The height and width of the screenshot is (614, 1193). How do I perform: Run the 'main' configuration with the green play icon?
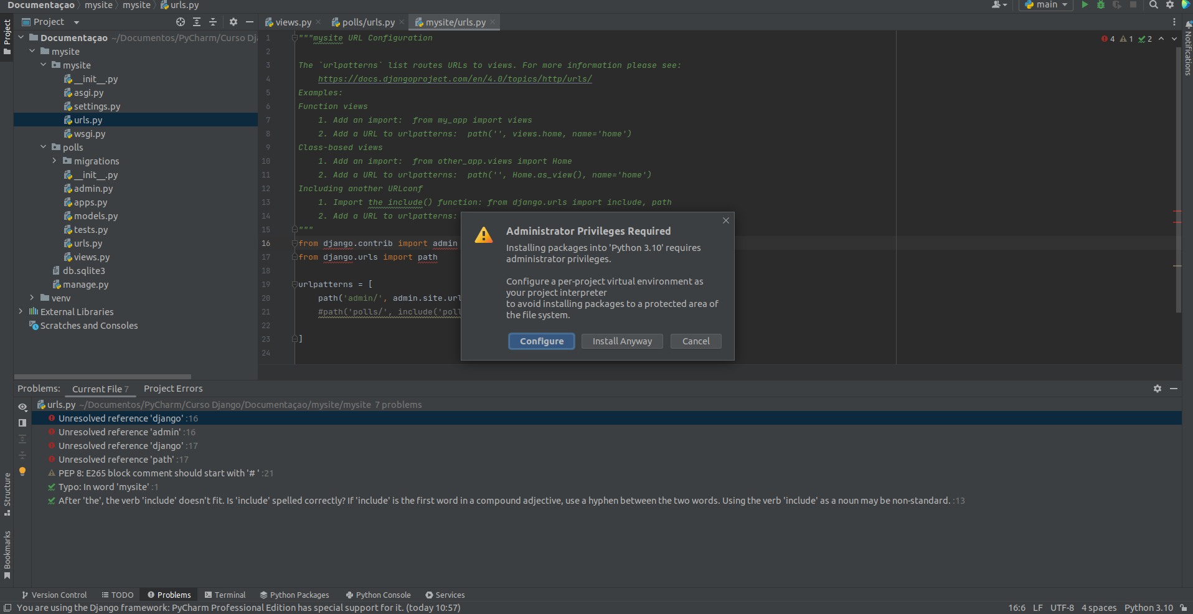click(1085, 4)
